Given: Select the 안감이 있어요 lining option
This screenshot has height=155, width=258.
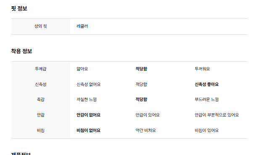Looking at the screenshot, I should click(x=147, y=115).
